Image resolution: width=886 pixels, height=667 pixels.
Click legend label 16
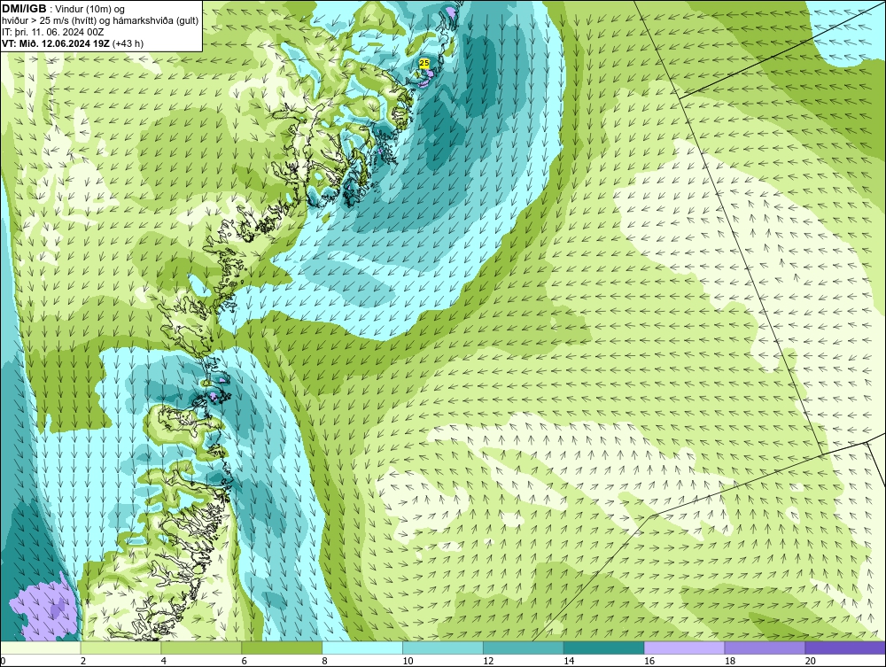(x=649, y=661)
